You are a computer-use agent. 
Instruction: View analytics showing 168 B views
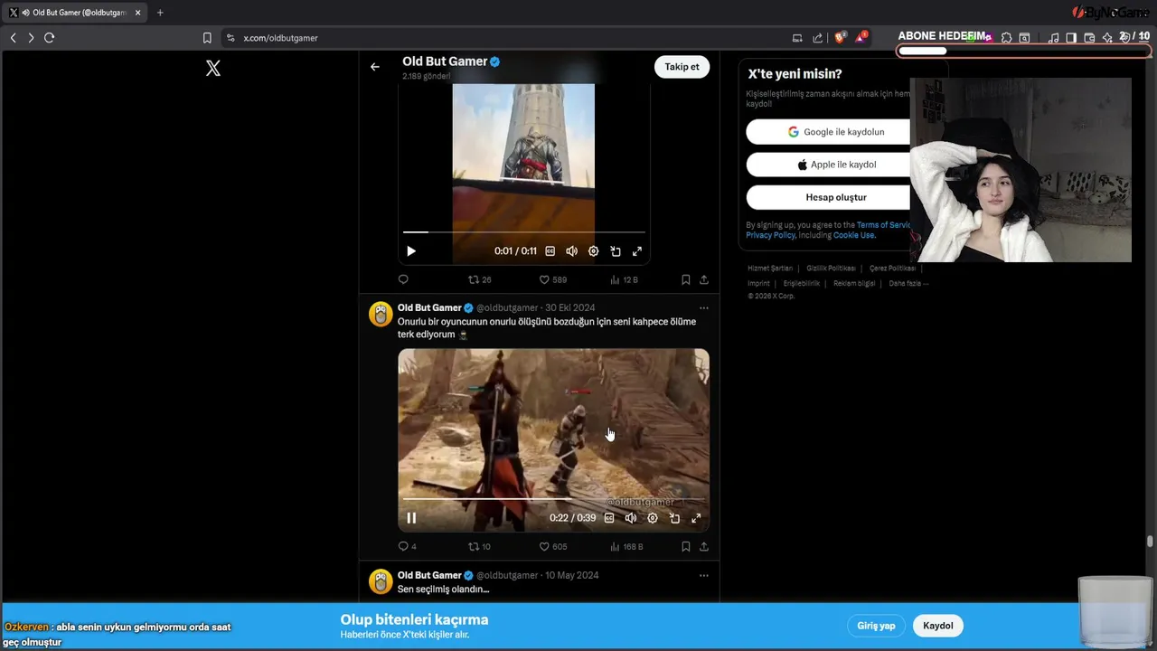[x=626, y=547]
